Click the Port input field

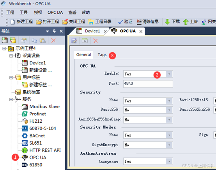pyautogui.click(x=148, y=84)
